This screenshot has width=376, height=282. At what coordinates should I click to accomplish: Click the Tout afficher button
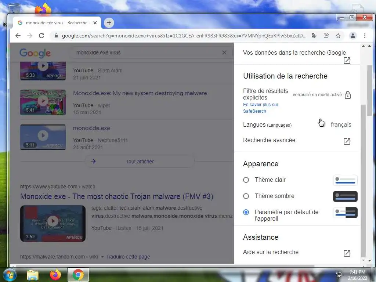click(x=140, y=162)
